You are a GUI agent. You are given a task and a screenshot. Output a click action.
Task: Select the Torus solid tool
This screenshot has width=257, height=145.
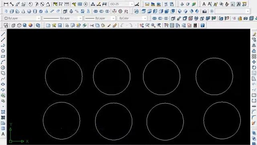[41, 11]
